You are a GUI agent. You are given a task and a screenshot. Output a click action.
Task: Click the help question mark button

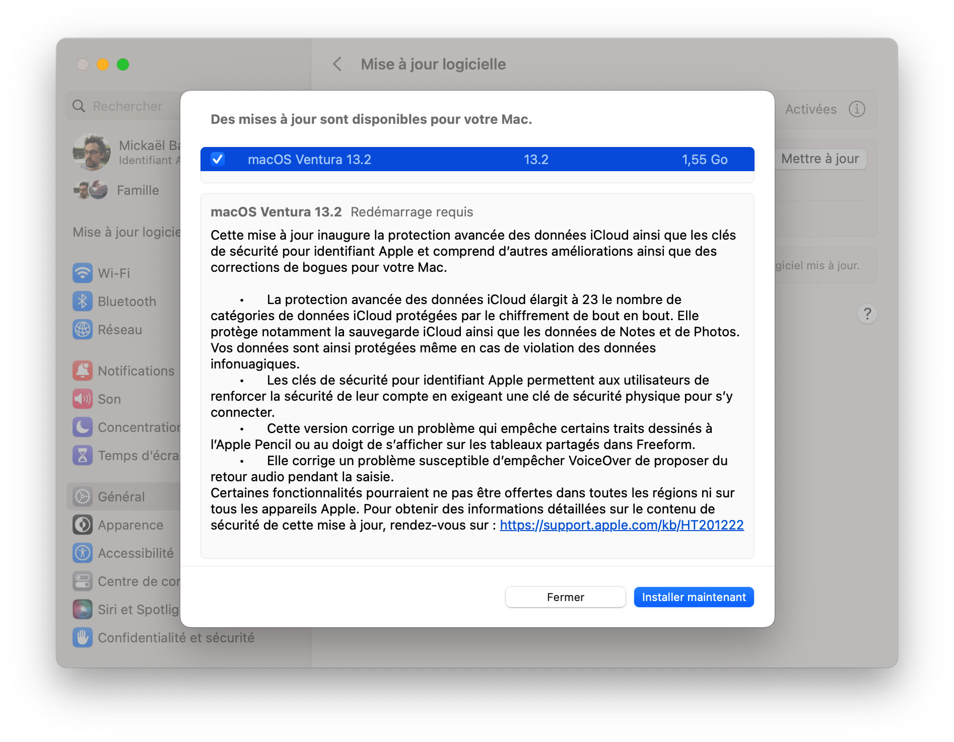867,314
